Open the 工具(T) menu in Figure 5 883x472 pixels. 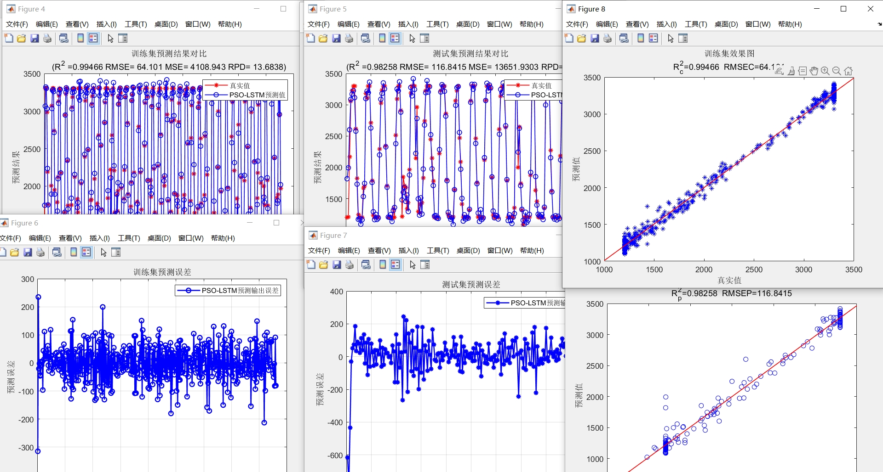[x=437, y=24]
